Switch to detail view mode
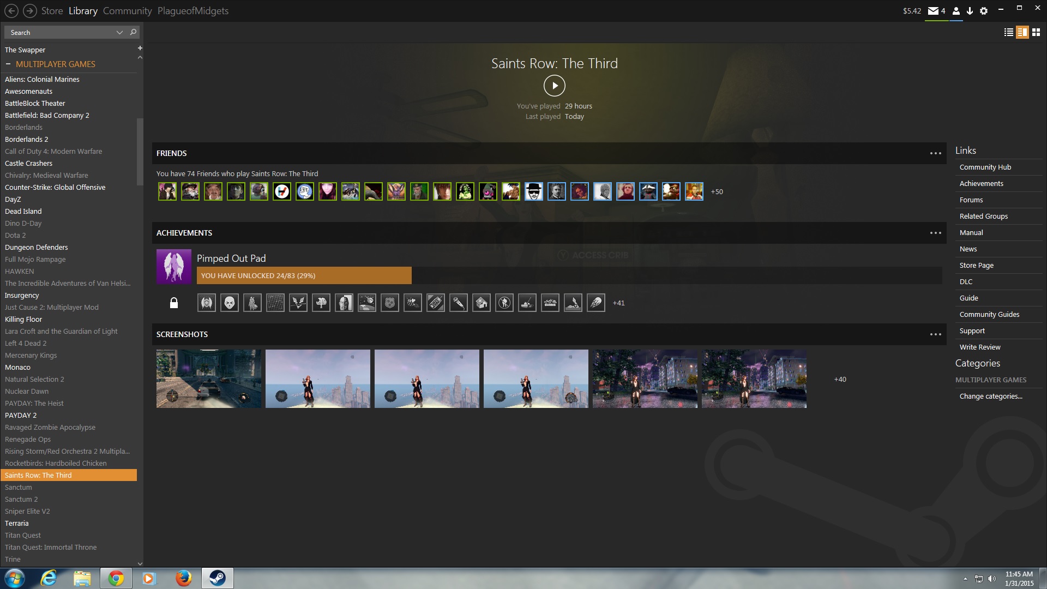This screenshot has height=589, width=1047. click(x=1022, y=32)
